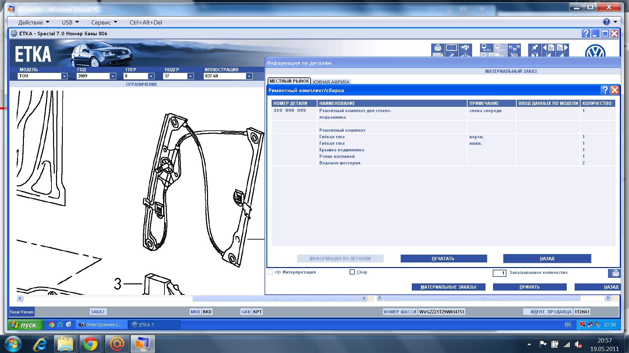The image size is (629, 353).
Task: Toggle the Сбор checkbox
Action: [352, 272]
